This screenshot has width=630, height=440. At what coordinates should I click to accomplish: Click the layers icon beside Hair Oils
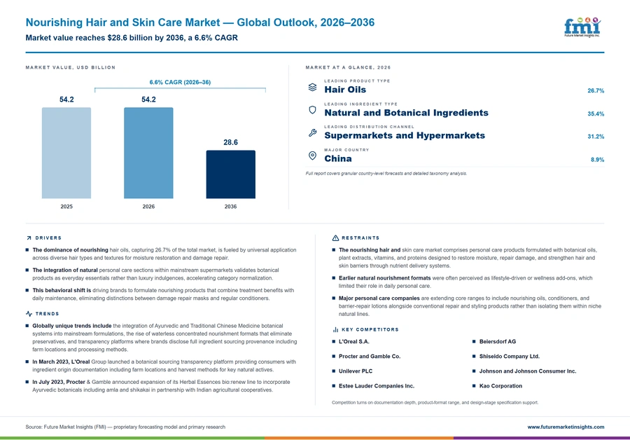[312, 88]
